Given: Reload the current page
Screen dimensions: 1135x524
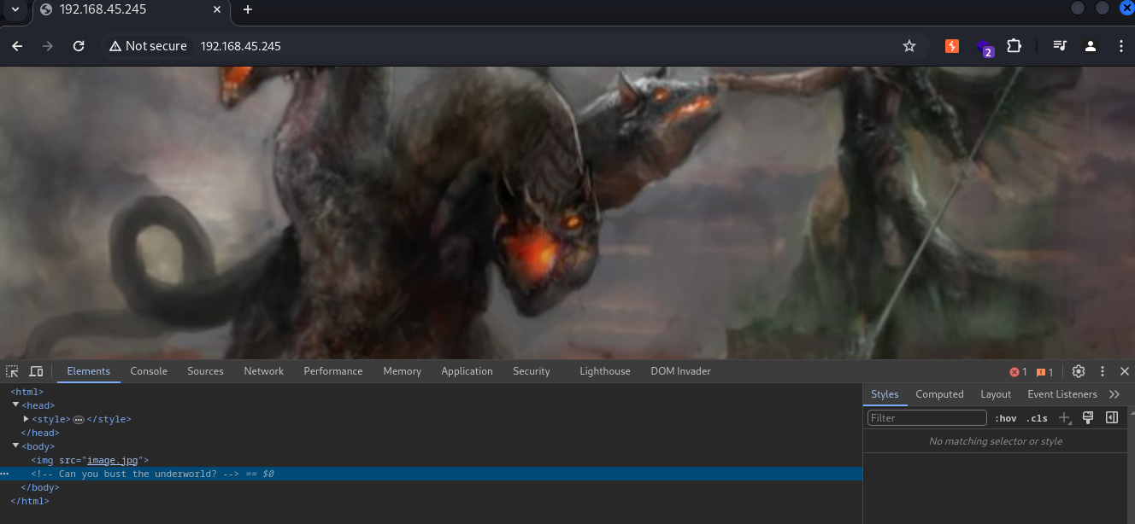Looking at the screenshot, I should 79,46.
